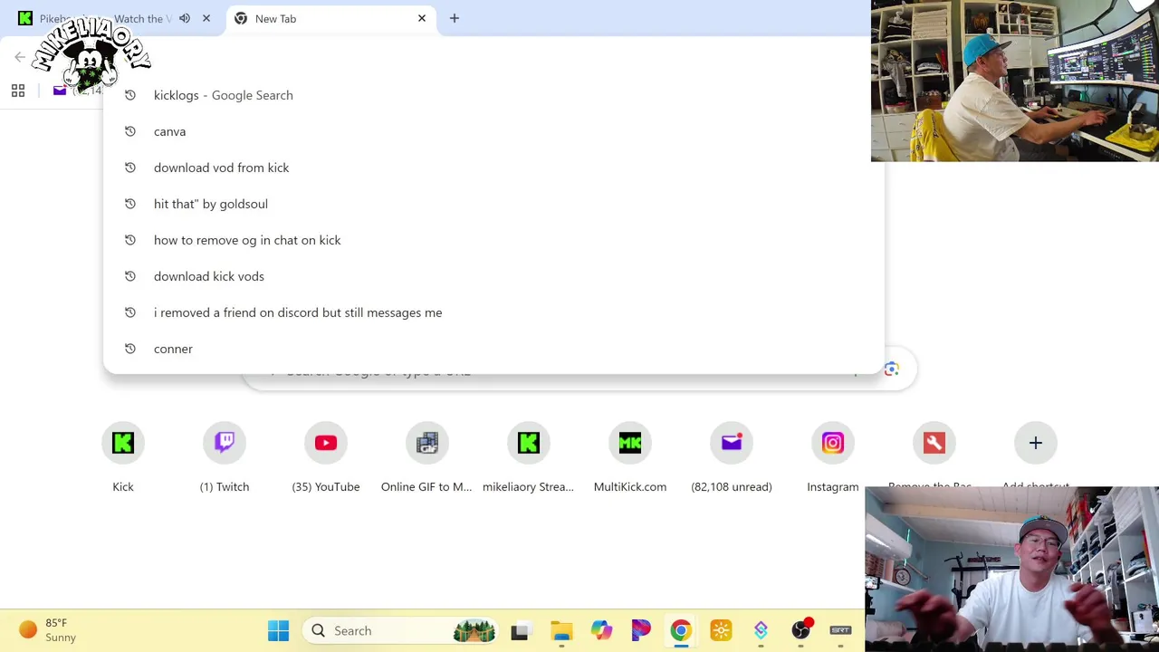Open the bookmarks bar apps grid icon
Screen dimensions: 1159x652
[x=18, y=91]
